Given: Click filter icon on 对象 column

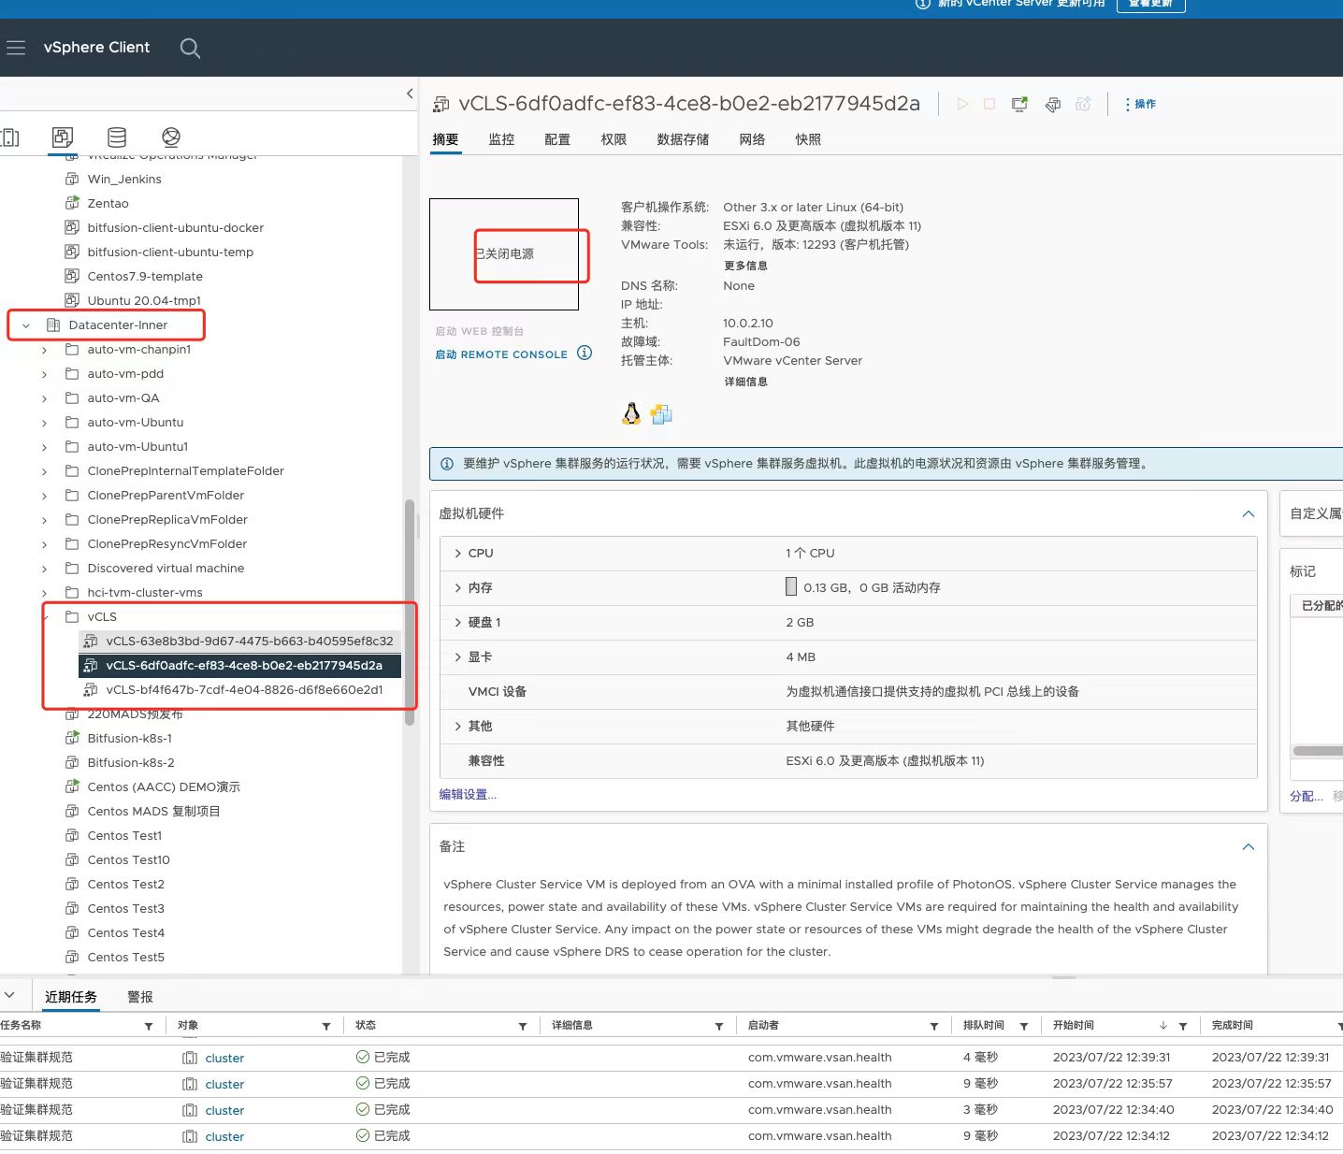Looking at the screenshot, I should coord(326,1027).
